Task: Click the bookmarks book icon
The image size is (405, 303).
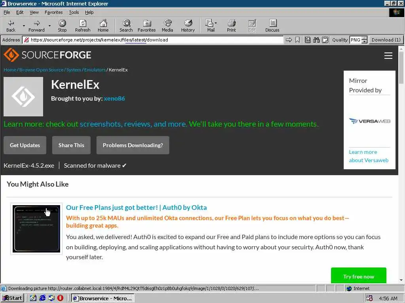Action: [x=308, y=40]
